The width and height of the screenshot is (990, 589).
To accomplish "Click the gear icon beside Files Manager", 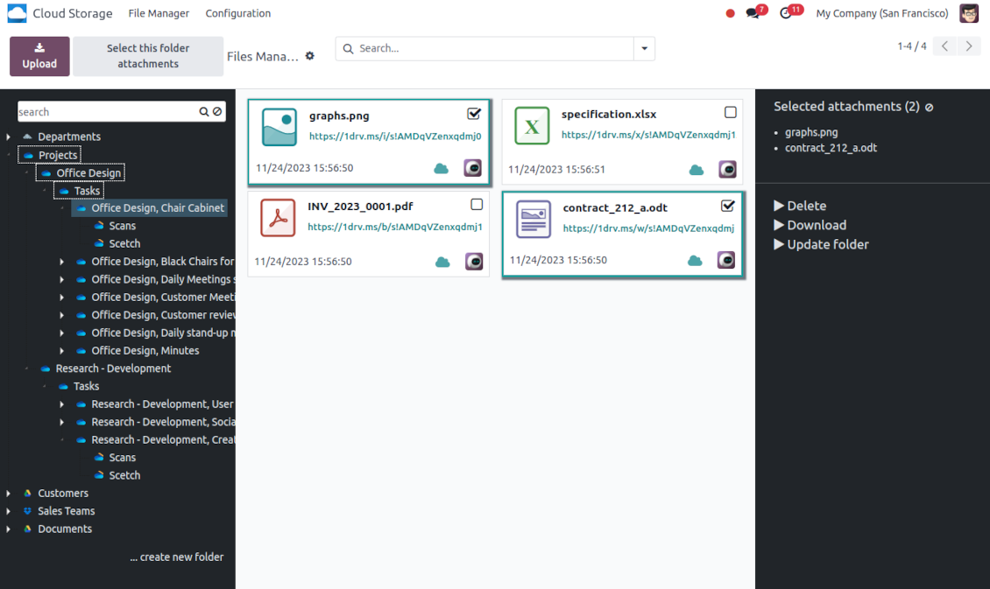I will click(x=309, y=55).
